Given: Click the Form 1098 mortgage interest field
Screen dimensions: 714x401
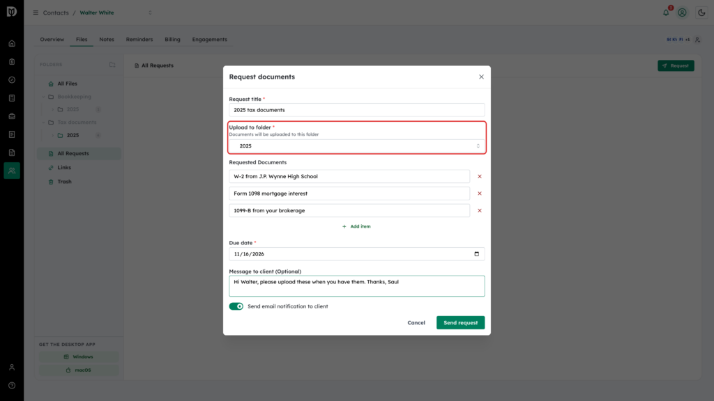Looking at the screenshot, I should tap(349, 194).
